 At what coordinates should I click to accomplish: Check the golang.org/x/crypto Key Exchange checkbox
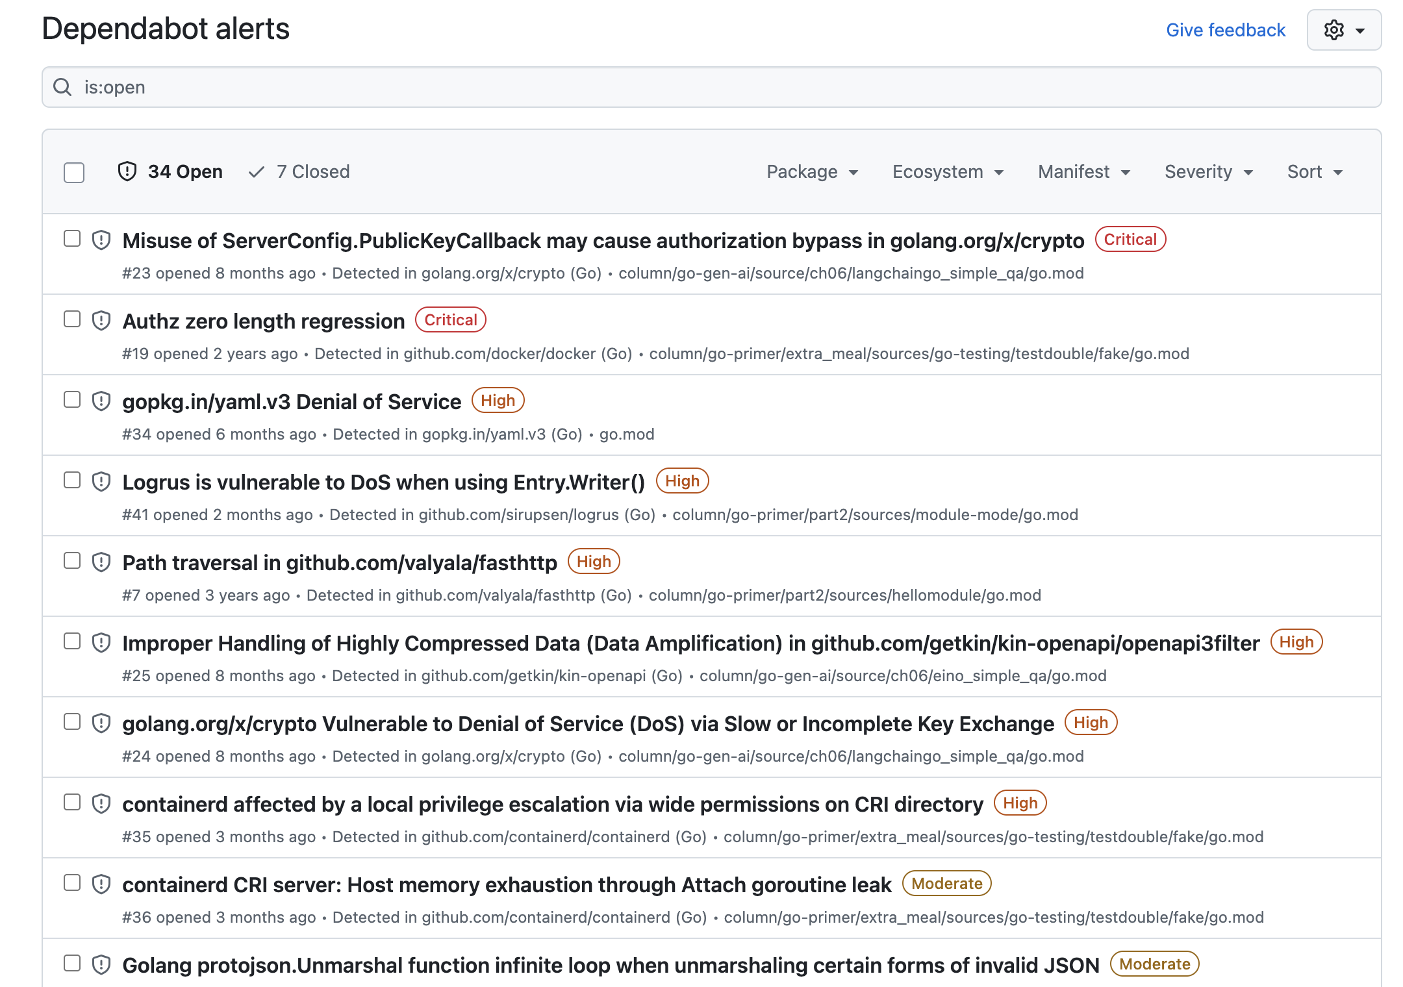click(x=72, y=721)
